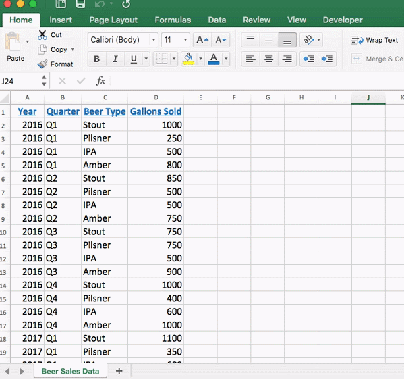Click previous sheet arrow

[x=7, y=372]
